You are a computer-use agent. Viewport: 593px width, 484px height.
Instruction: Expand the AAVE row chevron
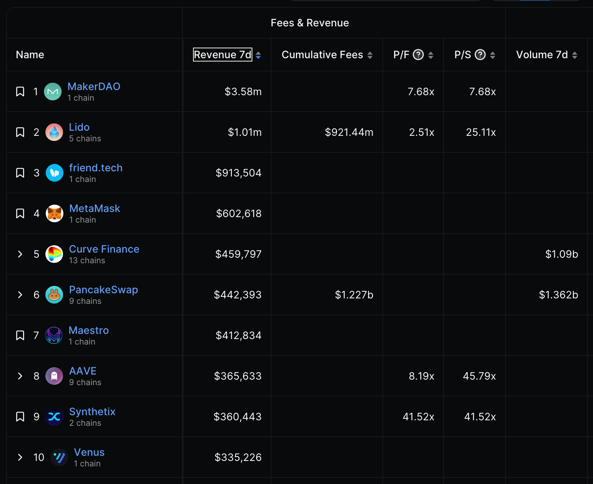point(20,376)
